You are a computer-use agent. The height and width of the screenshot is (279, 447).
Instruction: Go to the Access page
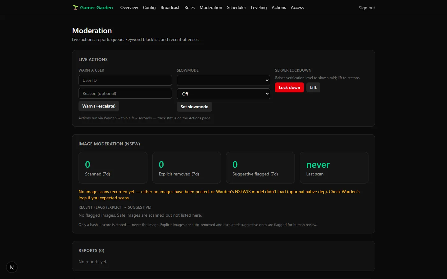297,7
